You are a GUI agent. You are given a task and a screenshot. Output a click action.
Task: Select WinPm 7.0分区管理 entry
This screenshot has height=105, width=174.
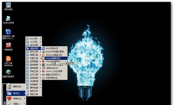pyautogui.click(x=55, y=71)
